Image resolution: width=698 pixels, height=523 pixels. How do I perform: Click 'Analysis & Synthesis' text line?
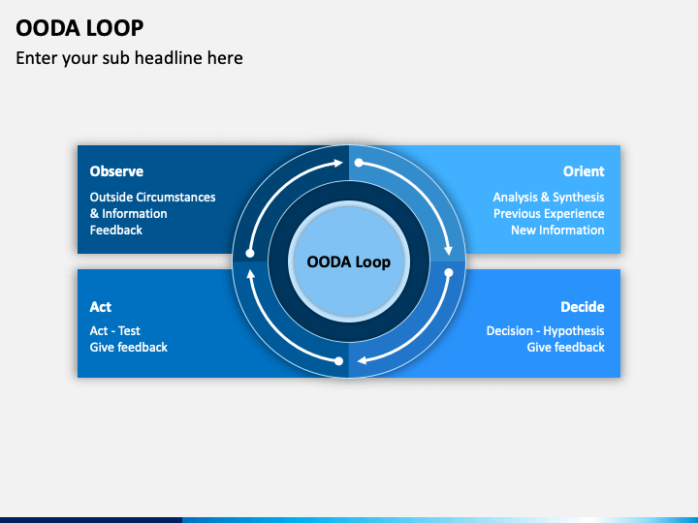549,197
